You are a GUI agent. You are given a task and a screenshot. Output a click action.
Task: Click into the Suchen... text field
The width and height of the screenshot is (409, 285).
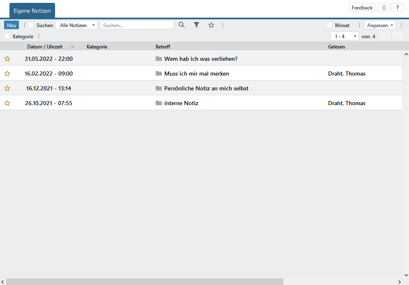point(137,25)
